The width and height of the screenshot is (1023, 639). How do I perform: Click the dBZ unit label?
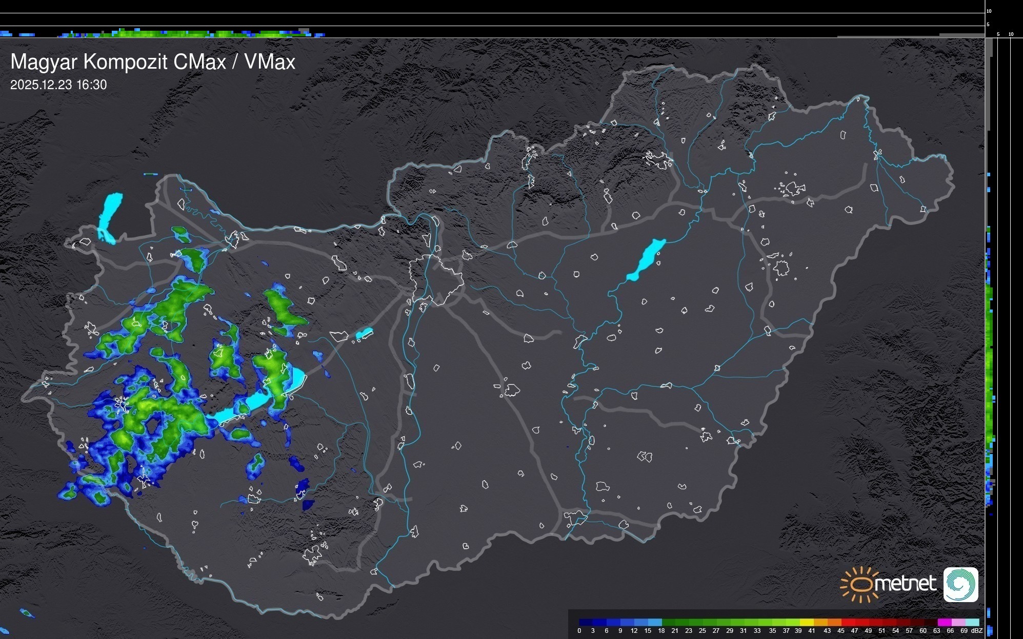click(977, 631)
